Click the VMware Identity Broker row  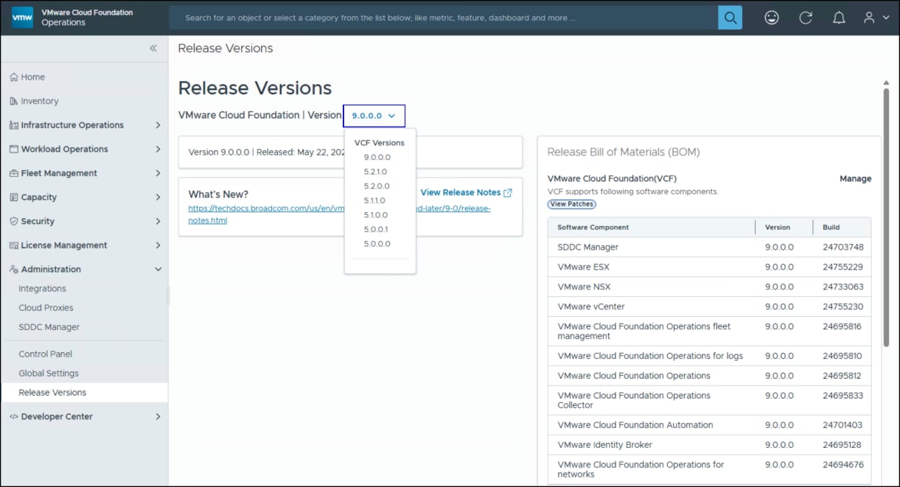709,445
